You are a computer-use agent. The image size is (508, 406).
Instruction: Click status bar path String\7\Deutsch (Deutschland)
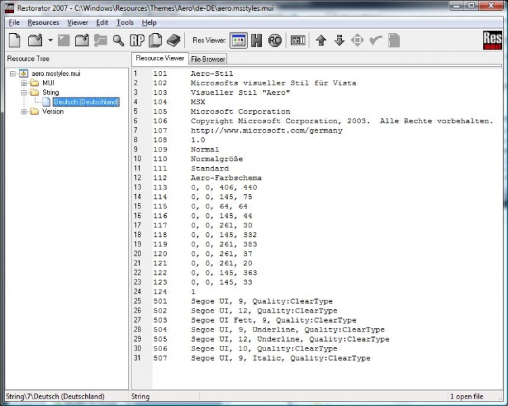tap(55, 397)
